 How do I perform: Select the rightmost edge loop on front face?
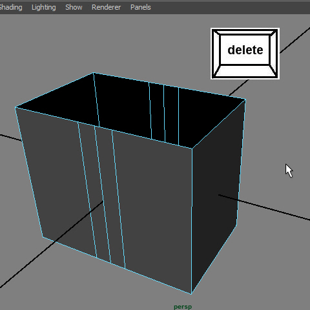[x=118, y=199]
